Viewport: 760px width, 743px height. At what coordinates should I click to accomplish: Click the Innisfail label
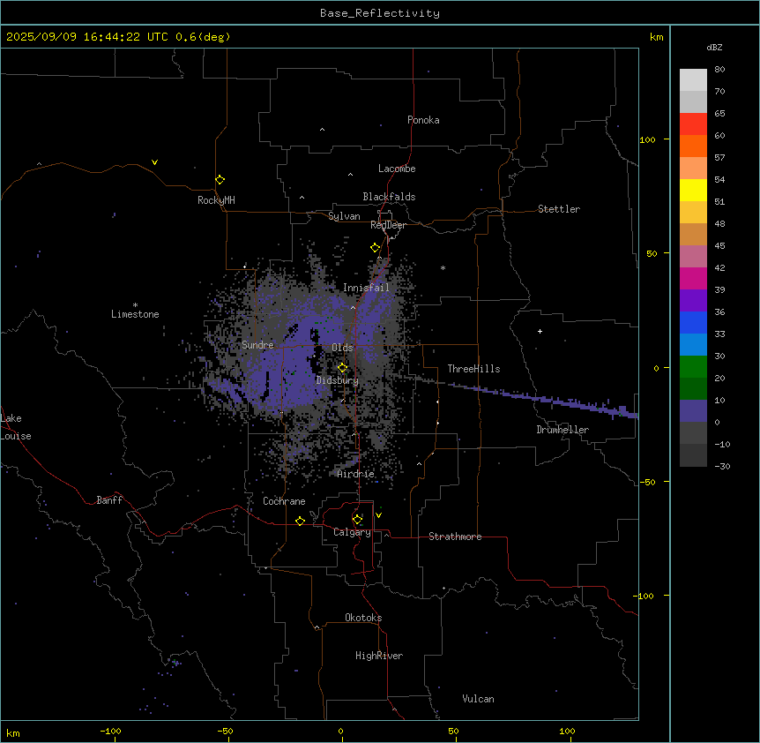[x=366, y=288]
